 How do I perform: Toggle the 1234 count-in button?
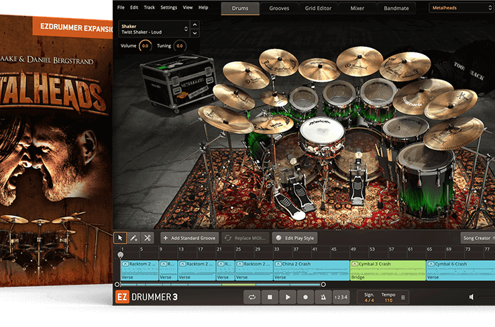(x=341, y=297)
